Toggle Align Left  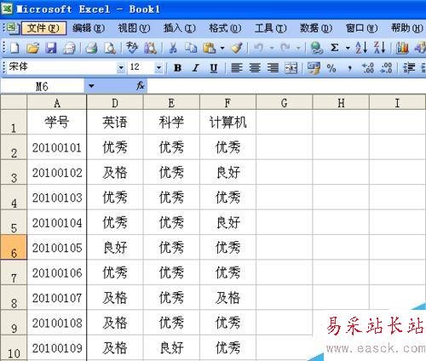(x=237, y=68)
